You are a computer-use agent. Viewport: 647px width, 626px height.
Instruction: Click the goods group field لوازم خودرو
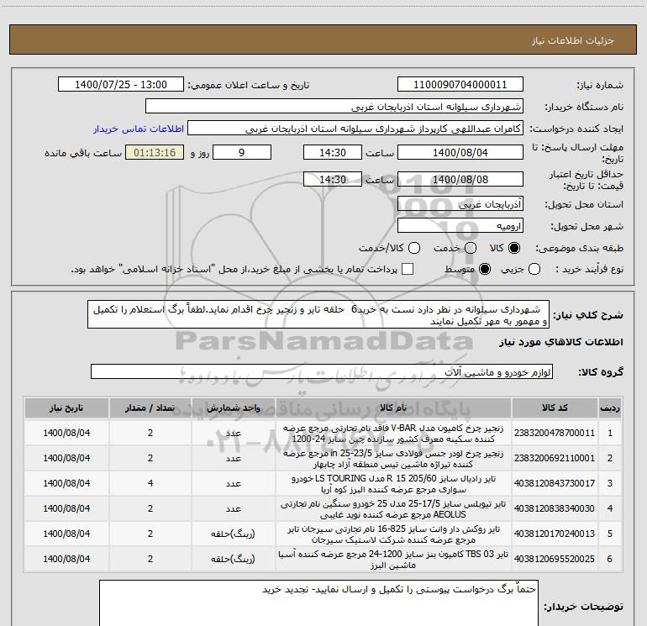coord(322,371)
